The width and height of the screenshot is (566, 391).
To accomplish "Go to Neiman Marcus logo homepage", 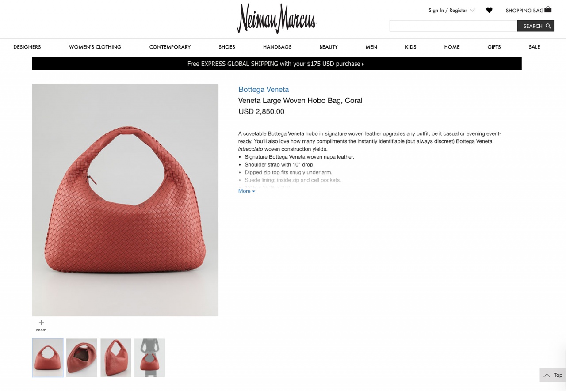I will [277, 19].
